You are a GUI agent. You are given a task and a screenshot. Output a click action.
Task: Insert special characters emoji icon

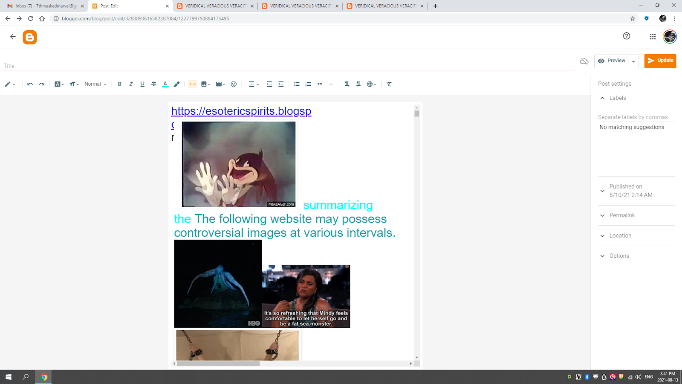tap(234, 84)
